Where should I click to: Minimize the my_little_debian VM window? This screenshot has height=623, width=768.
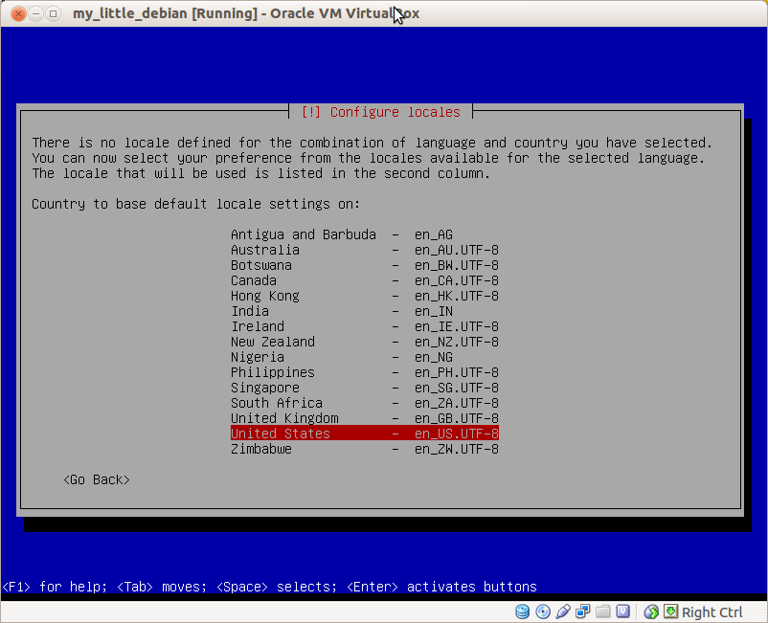pos(35,13)
